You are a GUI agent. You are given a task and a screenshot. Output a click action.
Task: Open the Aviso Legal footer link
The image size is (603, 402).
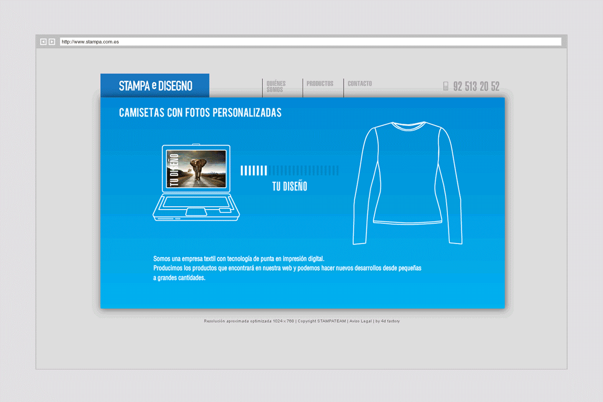click(x=360, y=321)
